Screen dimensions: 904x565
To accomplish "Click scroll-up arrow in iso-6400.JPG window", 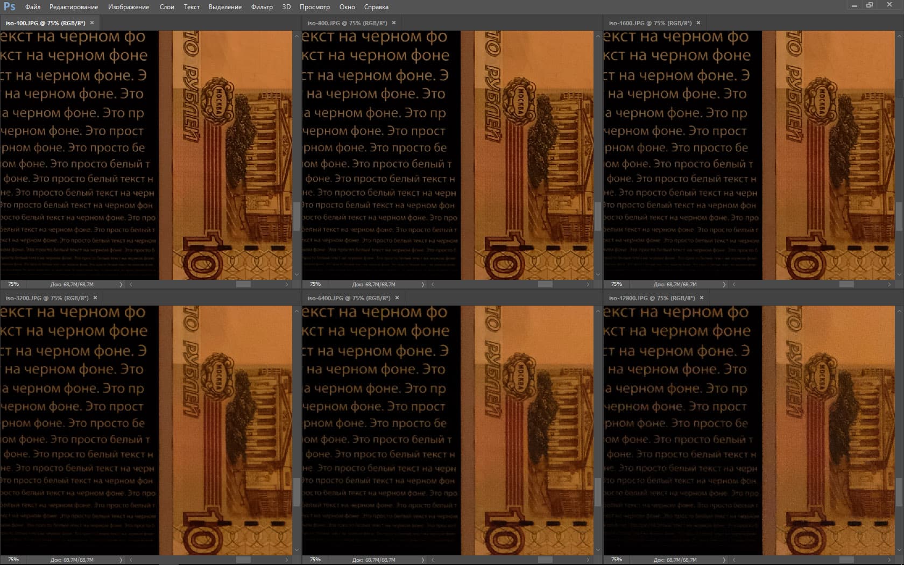I will [x=598, y=310].
